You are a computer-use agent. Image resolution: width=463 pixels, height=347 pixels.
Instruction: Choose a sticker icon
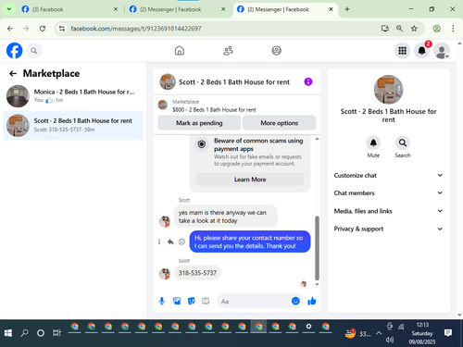tap(192, 301)
